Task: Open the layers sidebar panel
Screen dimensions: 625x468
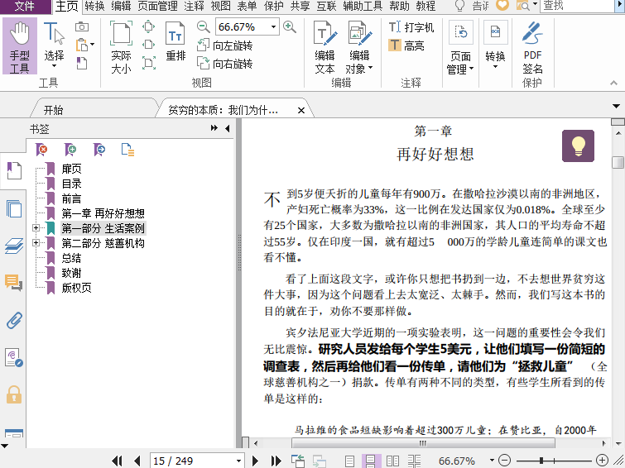Action: pyautogui.click(x=14, y=246)
